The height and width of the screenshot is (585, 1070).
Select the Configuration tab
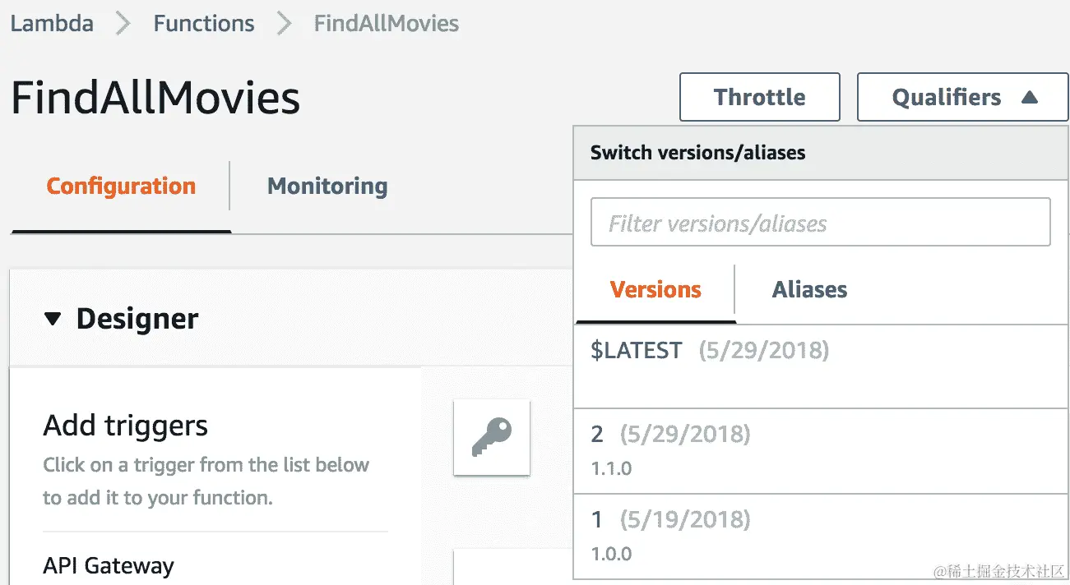click(121, 186)
